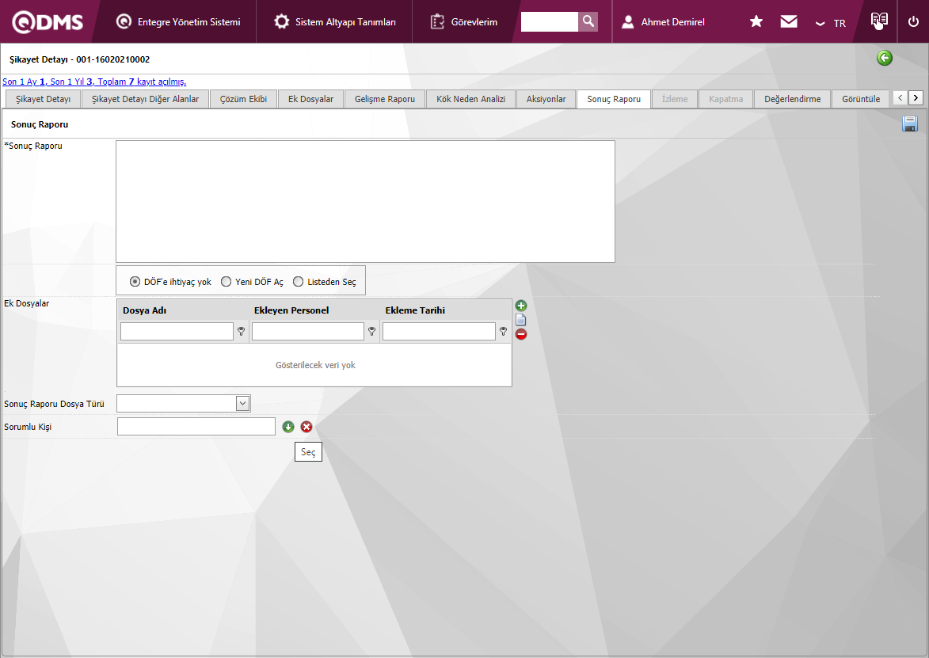Open the Ahmet Demirel user menu
This screenshot has width=929, height=658.
663,22
